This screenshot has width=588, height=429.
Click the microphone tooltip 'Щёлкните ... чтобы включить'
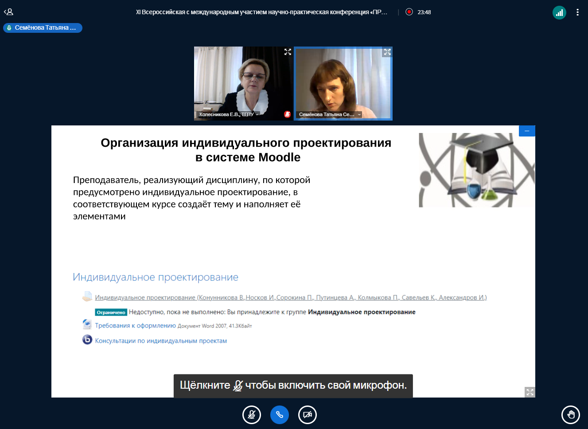[x=293, y=386]
